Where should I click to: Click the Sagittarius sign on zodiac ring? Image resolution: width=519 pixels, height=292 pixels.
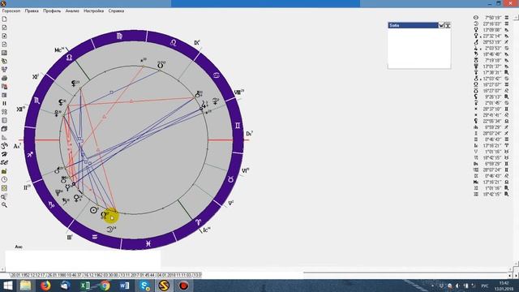[30, 154]
